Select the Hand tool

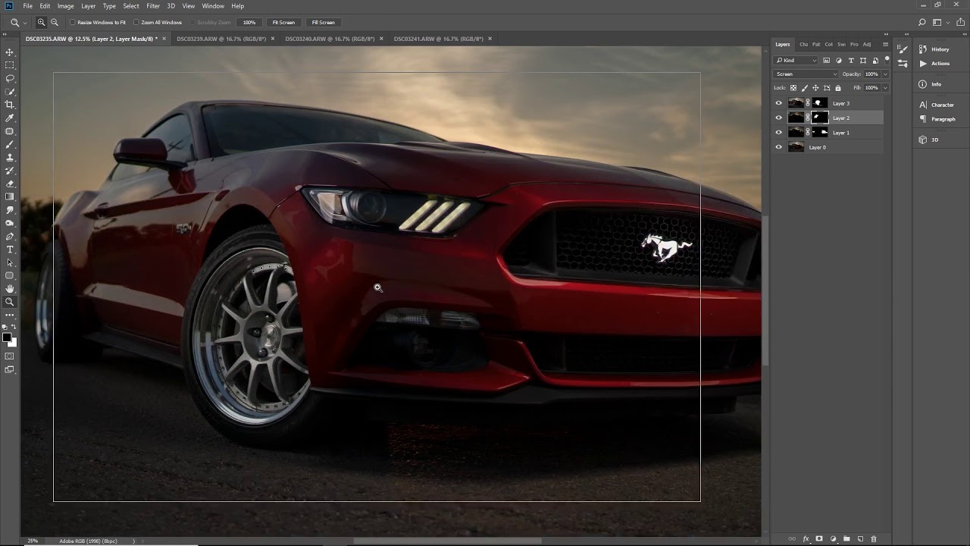(x=10, y=289)
